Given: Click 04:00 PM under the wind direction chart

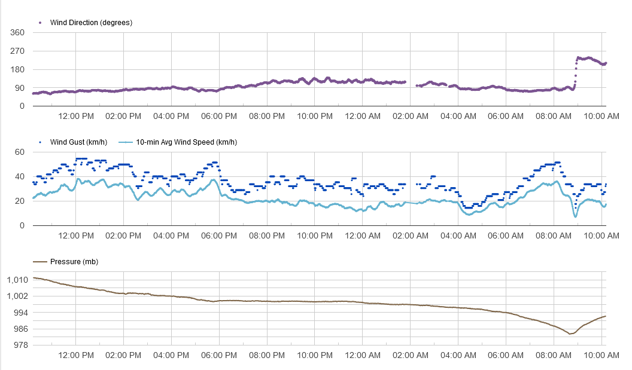Looking at the screenshot, I should pos(171,117).
